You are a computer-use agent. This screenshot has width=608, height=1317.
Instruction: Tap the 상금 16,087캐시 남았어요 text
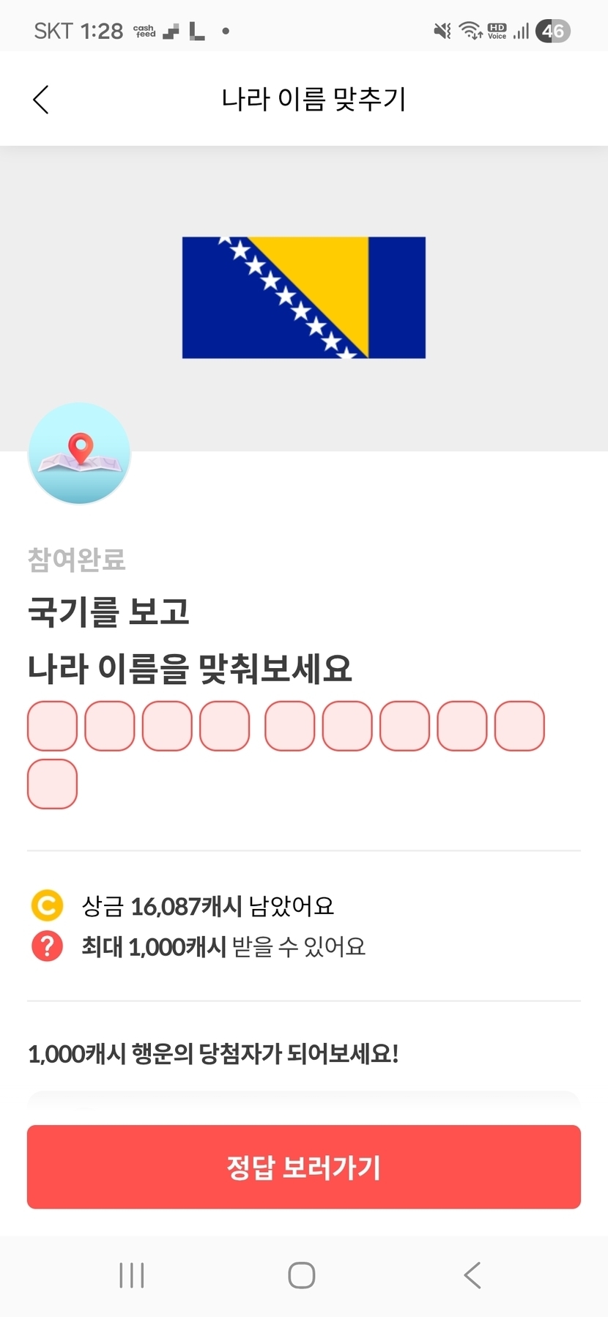click(207, 906)
